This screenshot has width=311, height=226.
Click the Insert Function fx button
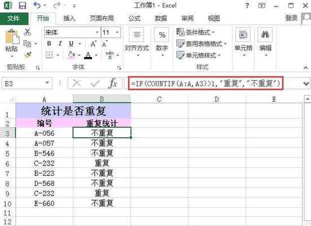(x=113, y=83)
